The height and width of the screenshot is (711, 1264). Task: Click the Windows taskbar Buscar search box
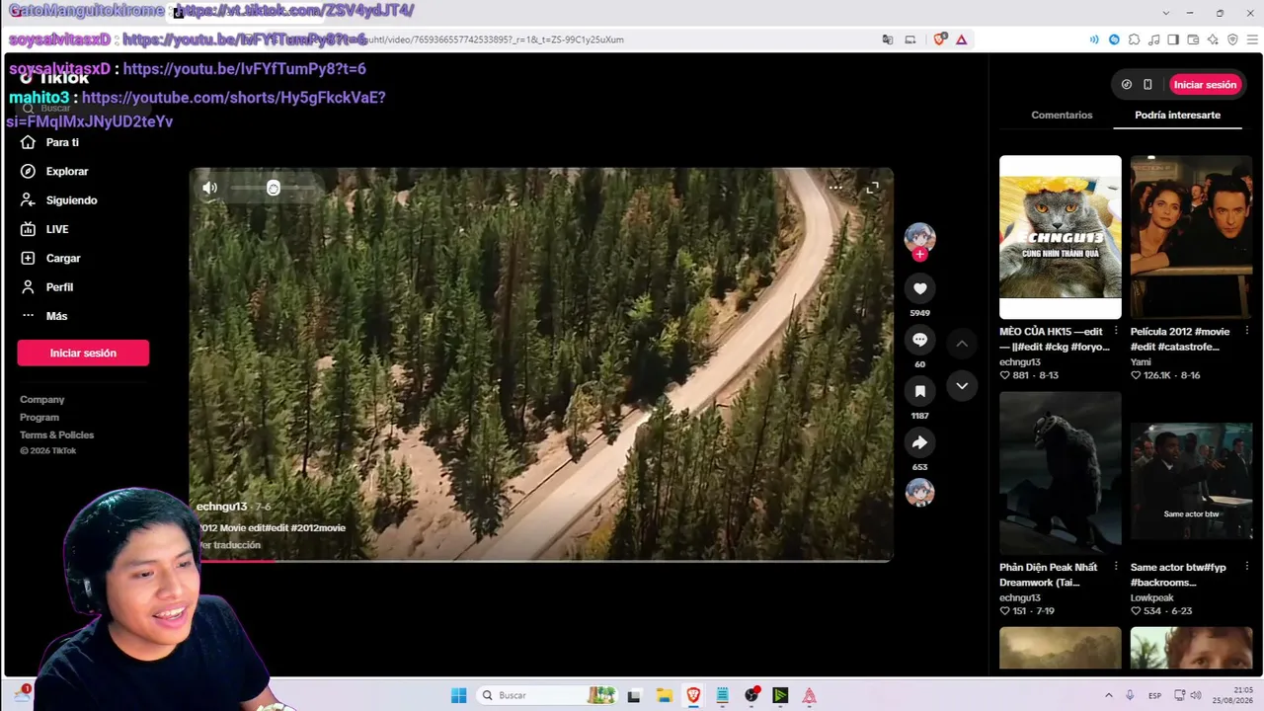(x=546, y=695)
